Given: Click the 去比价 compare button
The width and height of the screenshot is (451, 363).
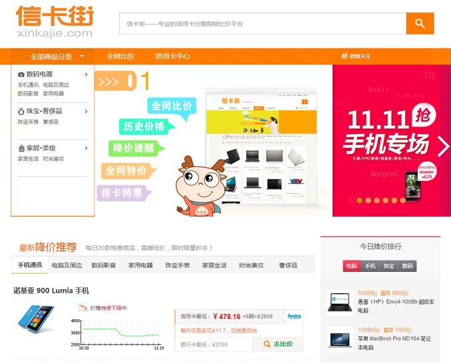Looking at the screenshot, I should (x=278, y=344).
